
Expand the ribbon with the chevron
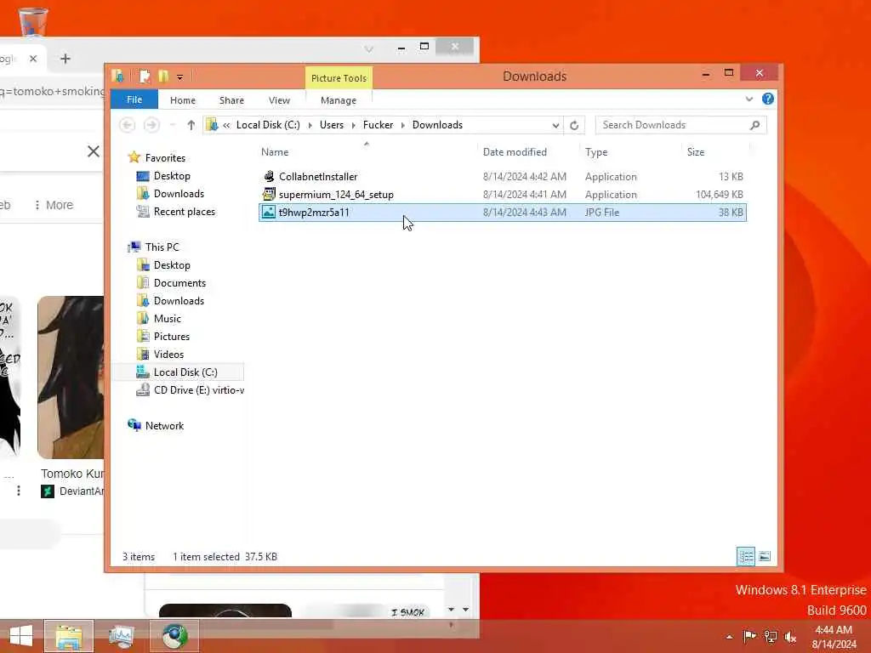[x=749, y=99]
